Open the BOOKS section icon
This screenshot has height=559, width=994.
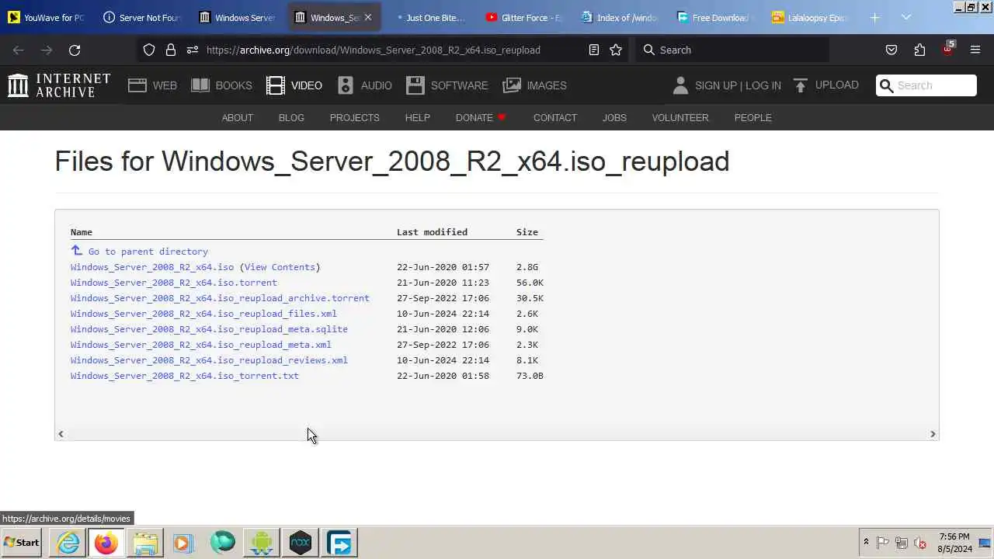pyautogui.click(x=200, y=85)
